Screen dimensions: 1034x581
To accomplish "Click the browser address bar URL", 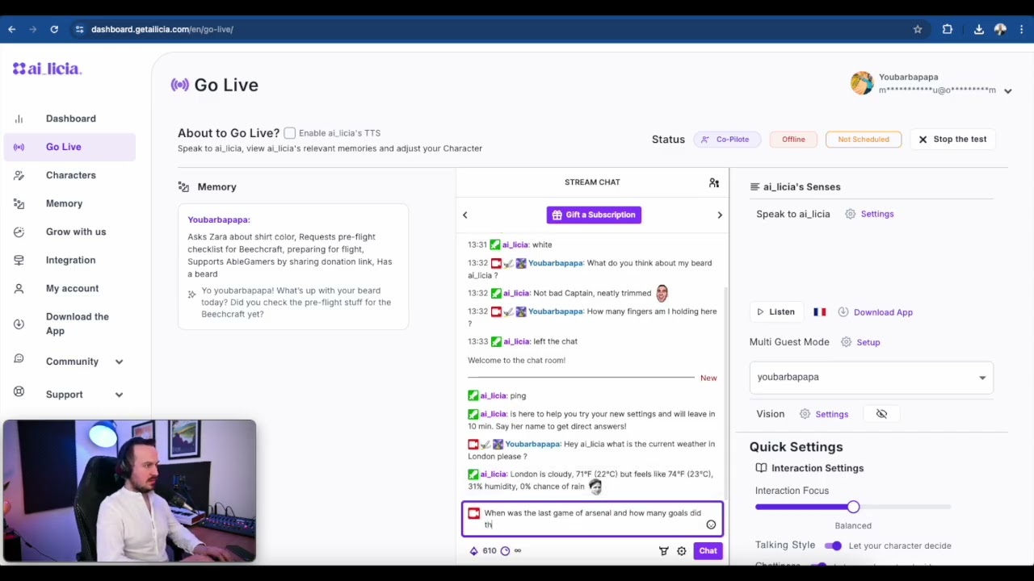I will click(x=162, y=29).
